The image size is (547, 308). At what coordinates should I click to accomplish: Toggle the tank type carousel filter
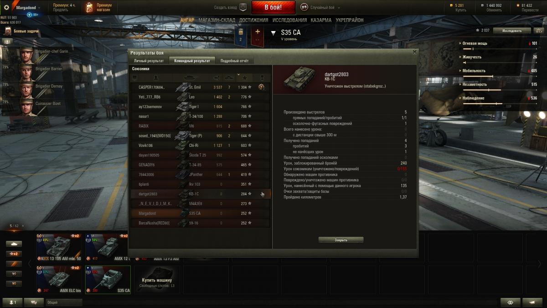click(14, 244)
